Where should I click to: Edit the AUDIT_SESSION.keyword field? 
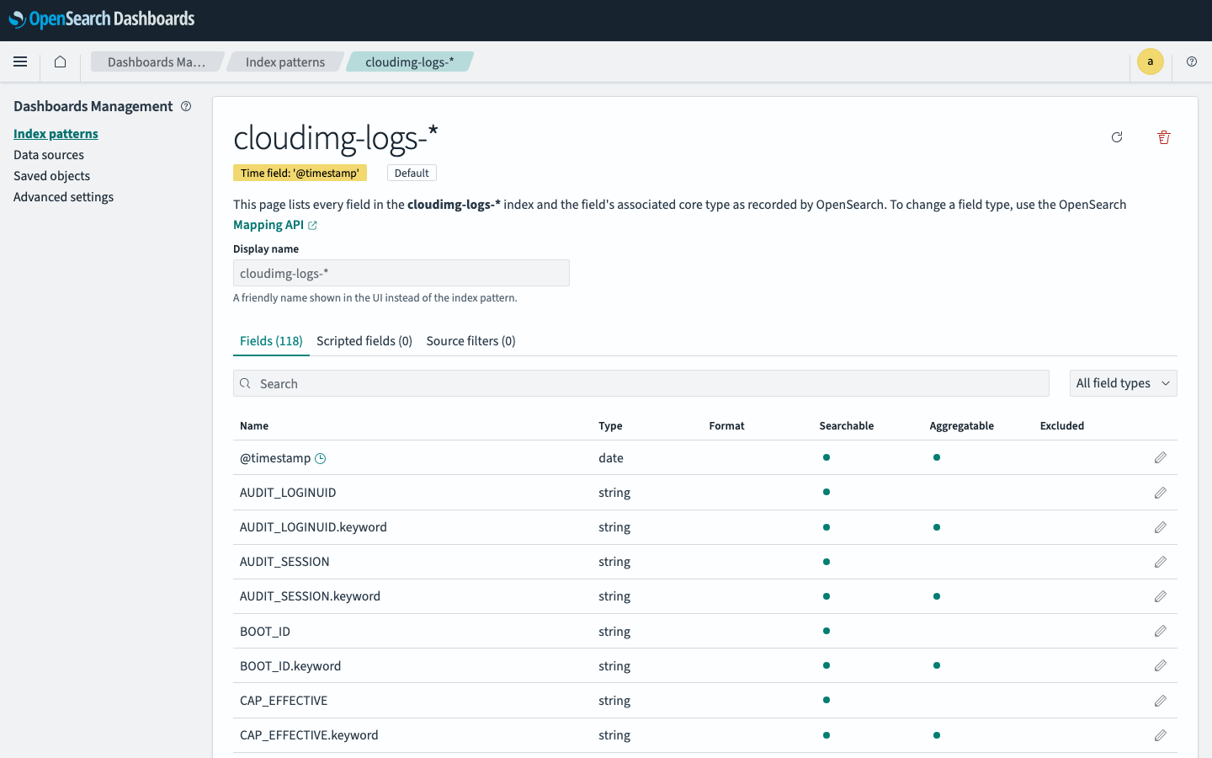[x=1161, y=596]
